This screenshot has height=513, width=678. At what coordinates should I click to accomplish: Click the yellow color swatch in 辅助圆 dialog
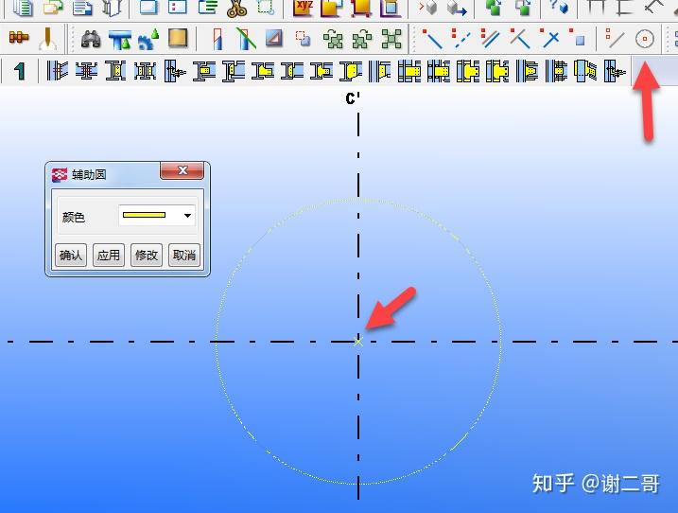144,215
